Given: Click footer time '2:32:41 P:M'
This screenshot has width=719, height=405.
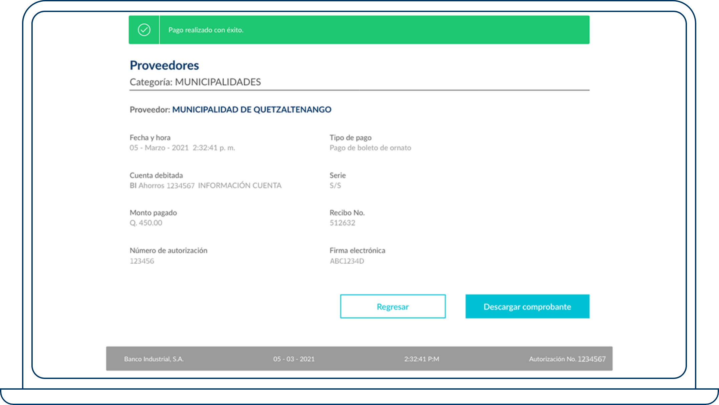Looking at the screenshot, I should (x=422, y=359).
